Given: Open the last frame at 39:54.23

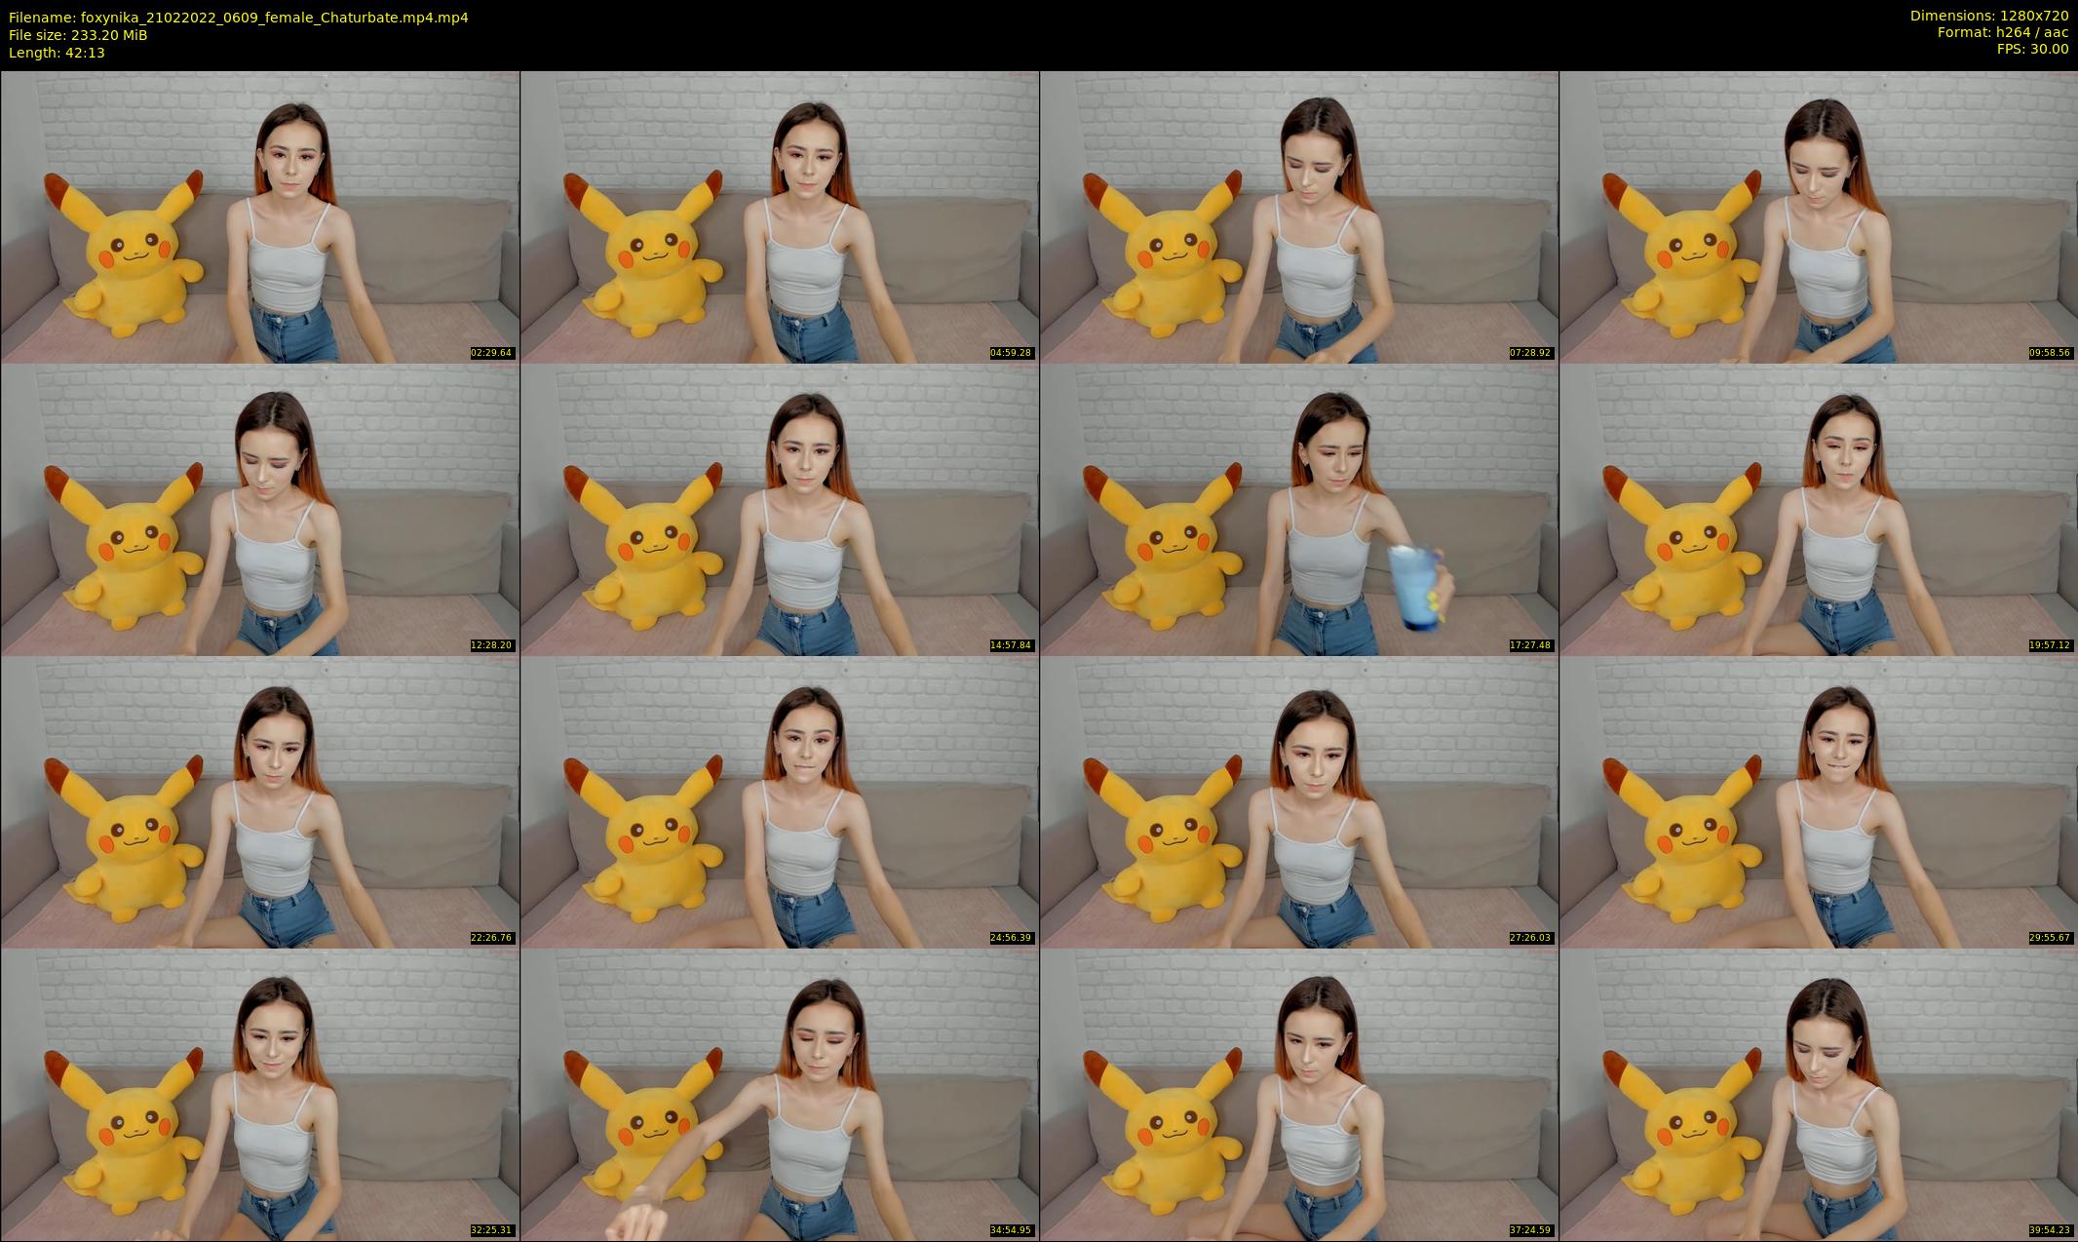Looking at the screenshot, I should click(1819, 1094).
